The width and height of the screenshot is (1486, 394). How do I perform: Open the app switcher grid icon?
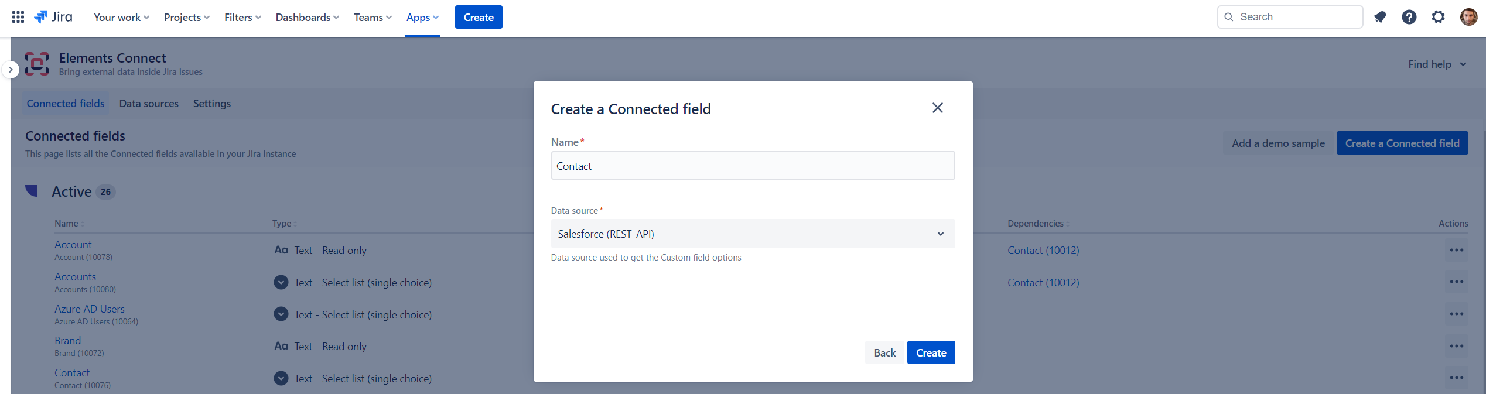[x=18, y=17]
